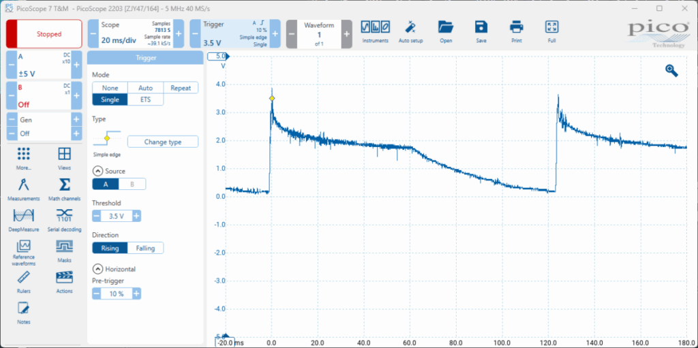Viewport: 698px width, 348px height.
Task: Open the Math channels tool
Action: [x=65, y=188]
